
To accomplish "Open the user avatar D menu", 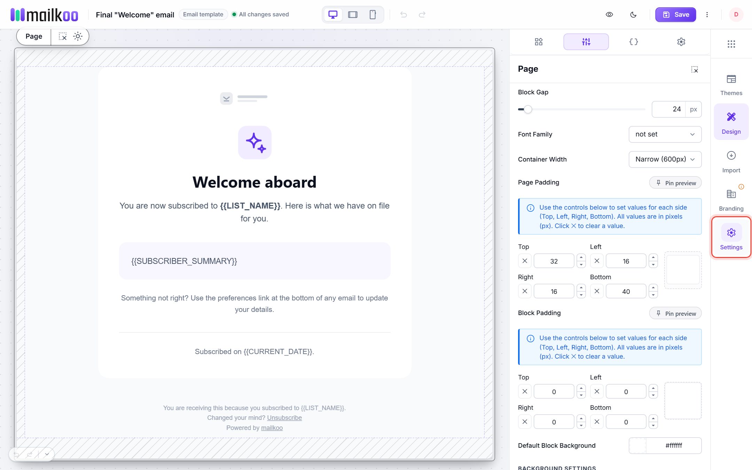I will tap(736, 15).
